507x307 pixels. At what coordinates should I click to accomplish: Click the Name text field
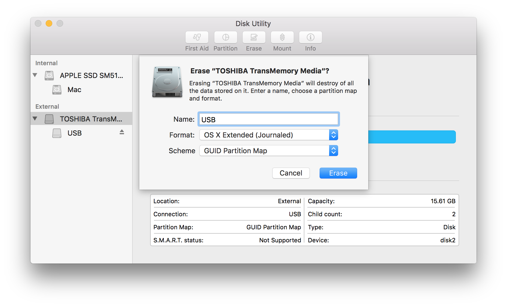[x=268, y=120]
